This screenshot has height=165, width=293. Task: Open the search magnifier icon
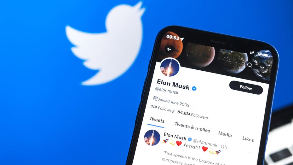pos(250,65)
